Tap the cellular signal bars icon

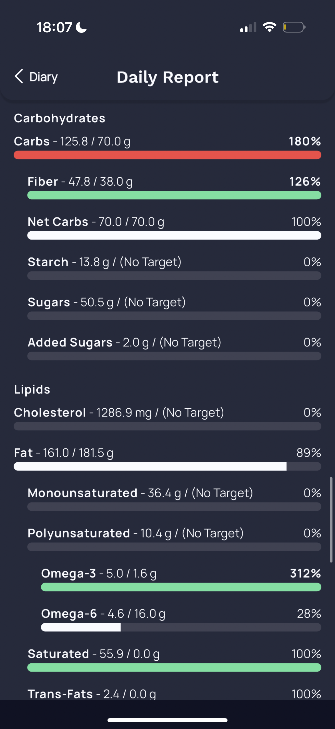[248, 27]
